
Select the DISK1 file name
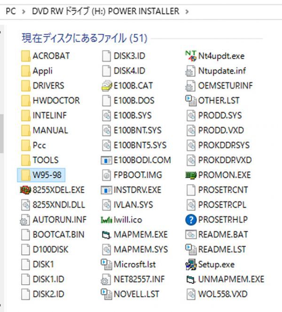[x=43, y=265]
